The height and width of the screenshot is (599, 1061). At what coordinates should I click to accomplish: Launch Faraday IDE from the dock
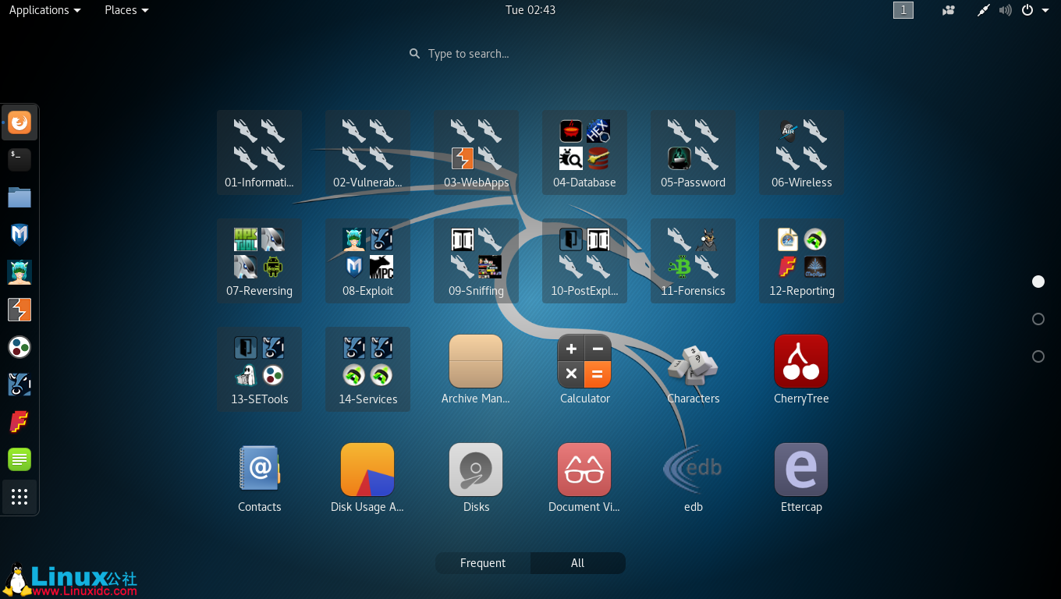[20, 422]
